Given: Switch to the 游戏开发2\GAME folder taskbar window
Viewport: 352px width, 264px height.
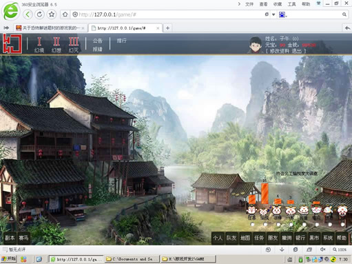Looking at the screenshot, I should point(188,259).
